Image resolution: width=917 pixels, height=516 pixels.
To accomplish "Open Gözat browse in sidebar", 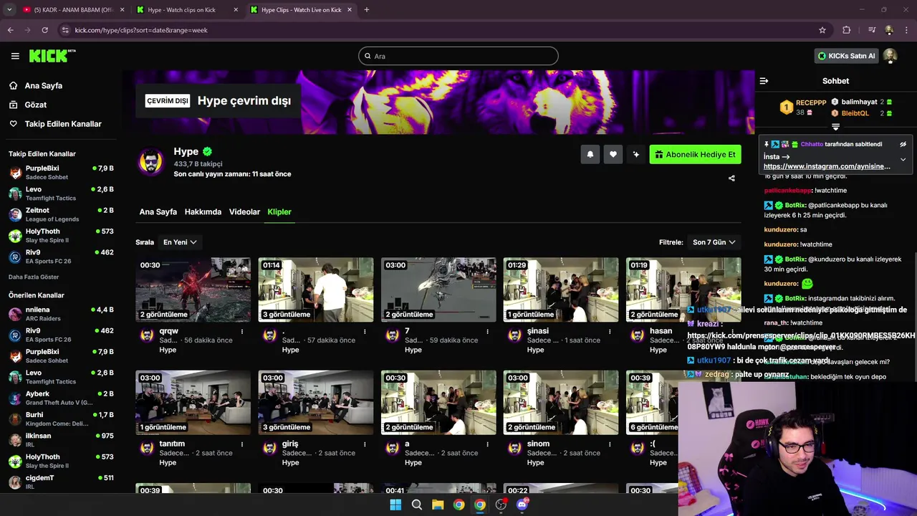I will point(35,105).
